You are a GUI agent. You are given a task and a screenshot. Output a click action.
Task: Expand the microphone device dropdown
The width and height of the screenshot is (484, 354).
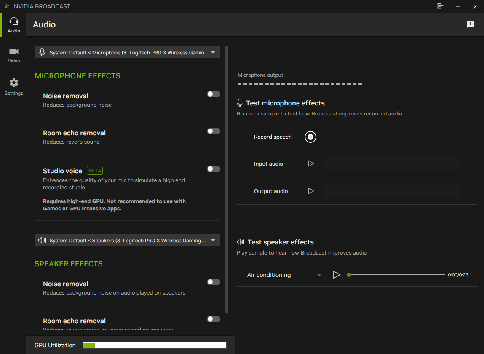click(213, 53)
